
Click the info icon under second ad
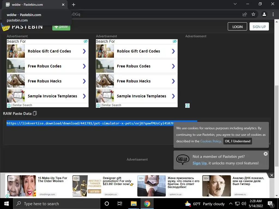click(x=98, y=105)
